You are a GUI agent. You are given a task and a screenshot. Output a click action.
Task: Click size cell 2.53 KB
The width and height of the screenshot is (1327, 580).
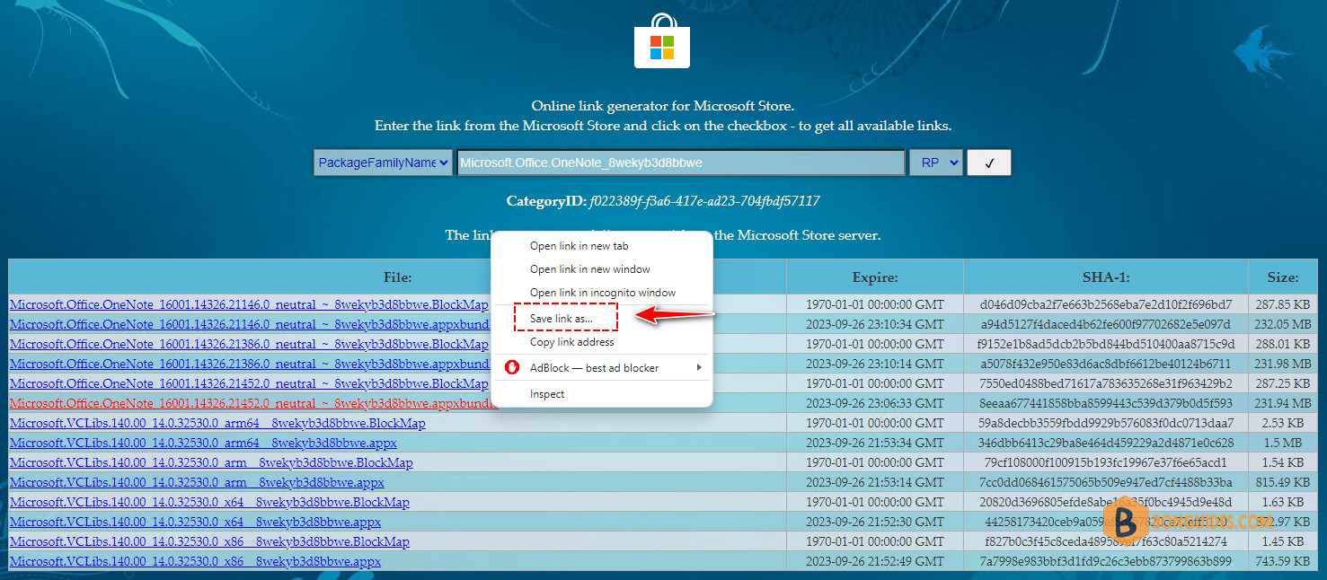[x=1282, y=423]
